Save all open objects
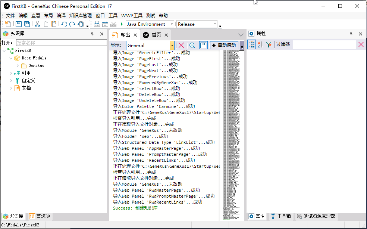This screenshot has width=367, height=229. coord(27,24)
